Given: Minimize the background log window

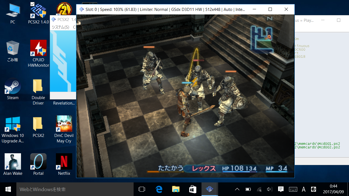Looking at the screenshot, I should [x=323, y=20].
